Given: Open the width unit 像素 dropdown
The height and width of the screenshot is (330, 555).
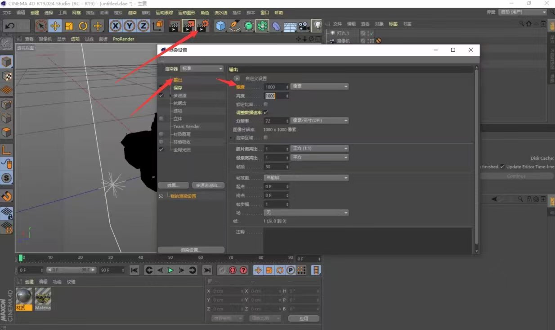Looking at the screenshot, I should [x=319, y=86].
